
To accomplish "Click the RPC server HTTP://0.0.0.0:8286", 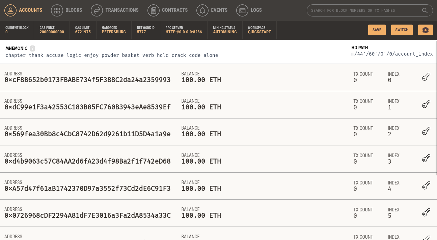I will (x=184, y=32).
